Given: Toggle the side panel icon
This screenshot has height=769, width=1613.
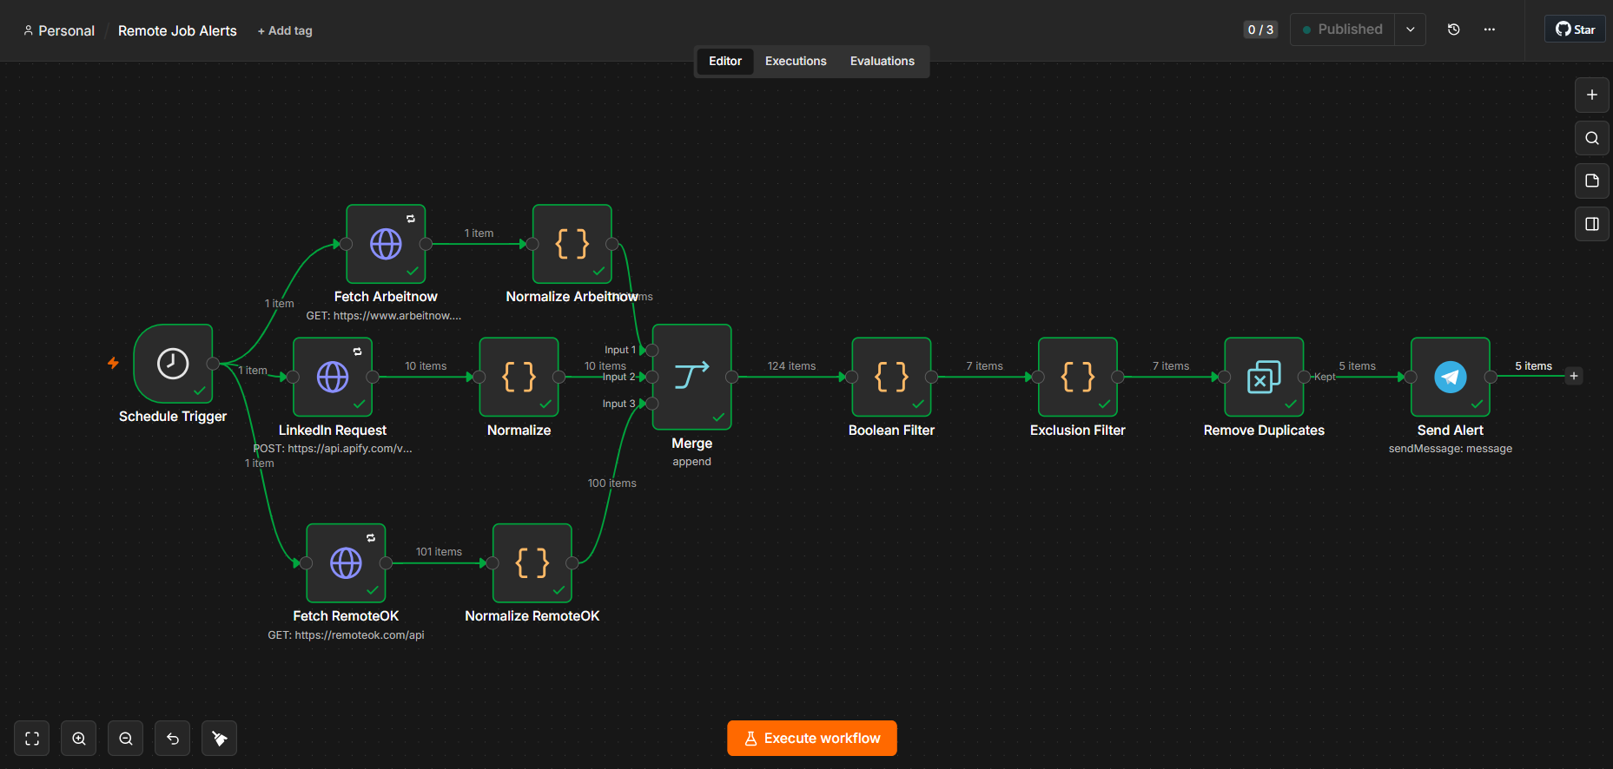Looking at the screenshot, I should point(1592,224).
